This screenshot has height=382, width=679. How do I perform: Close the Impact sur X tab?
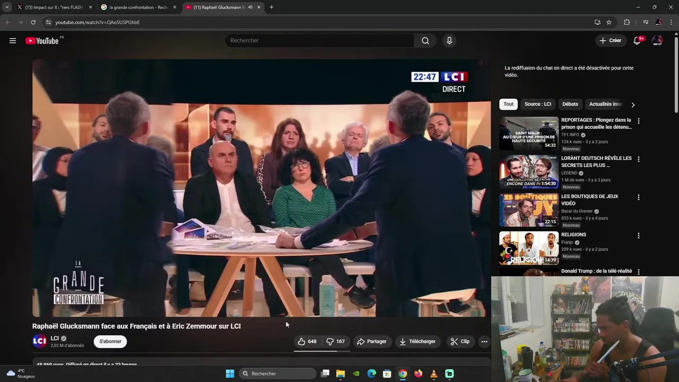90,7
